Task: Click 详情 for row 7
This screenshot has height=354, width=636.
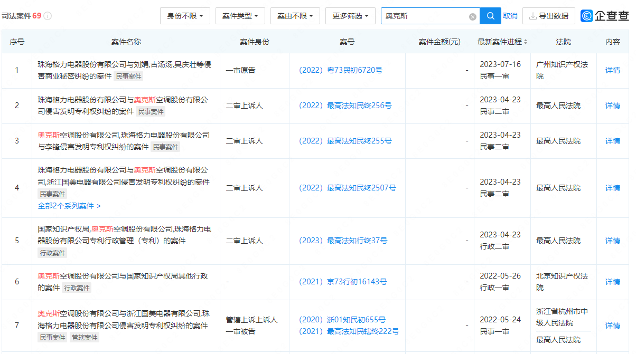Action: (613, 326)
